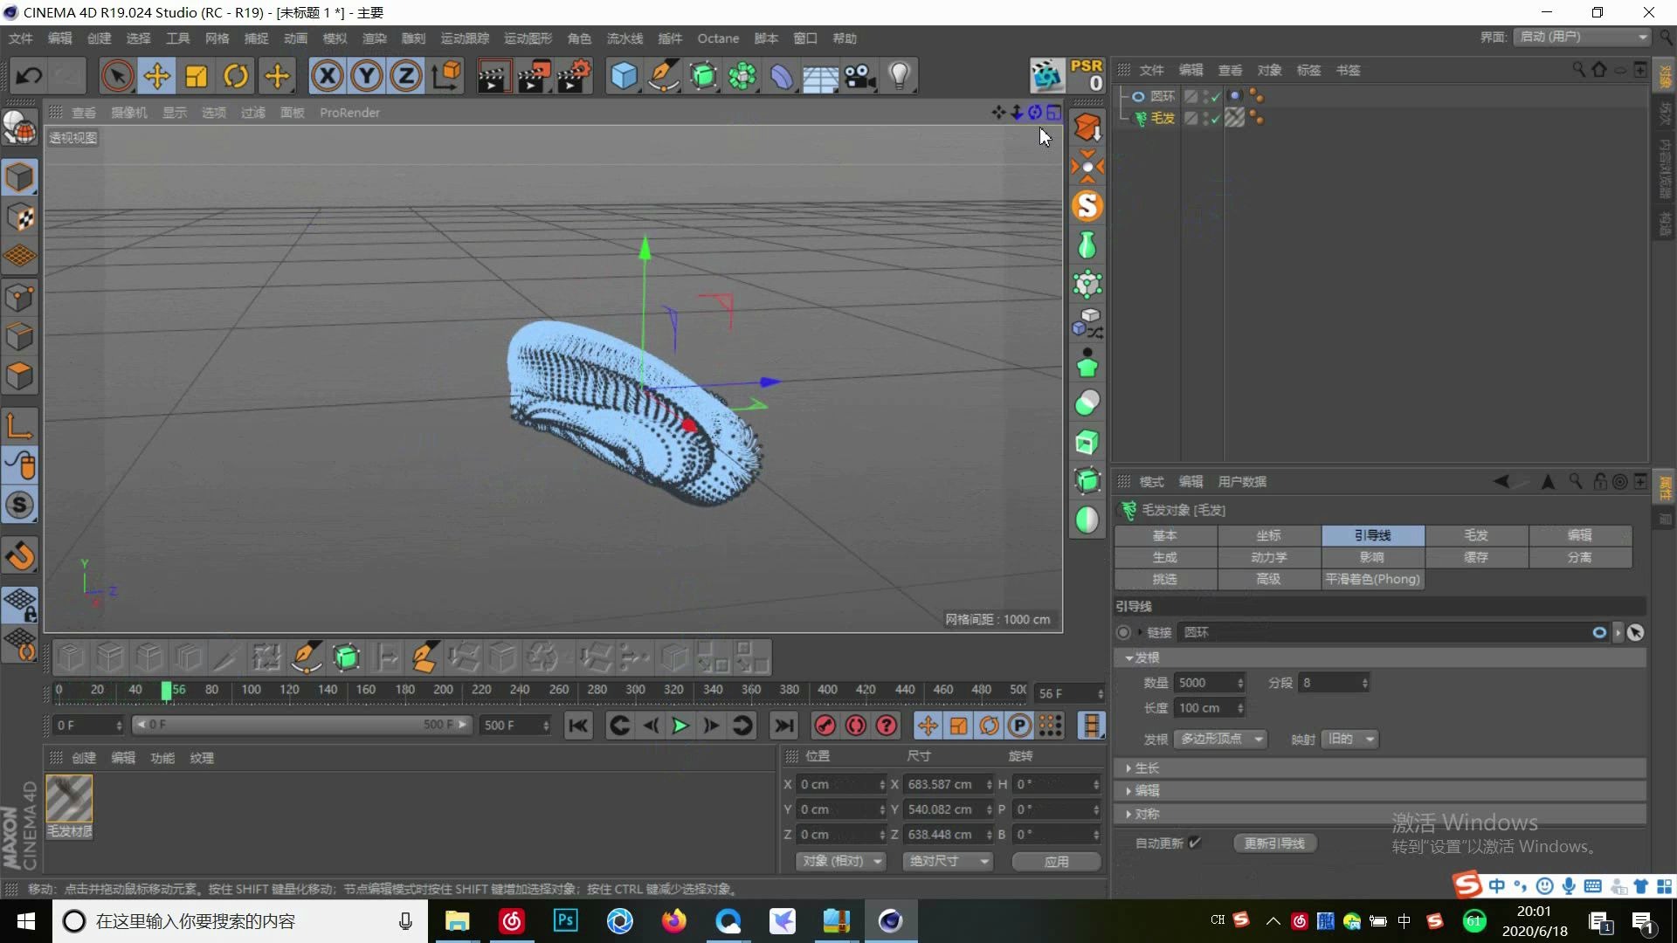Switch to the 毛发 attribute tab
Image resolution: width=1677 pixels, height=943 pixels.
1476,535
